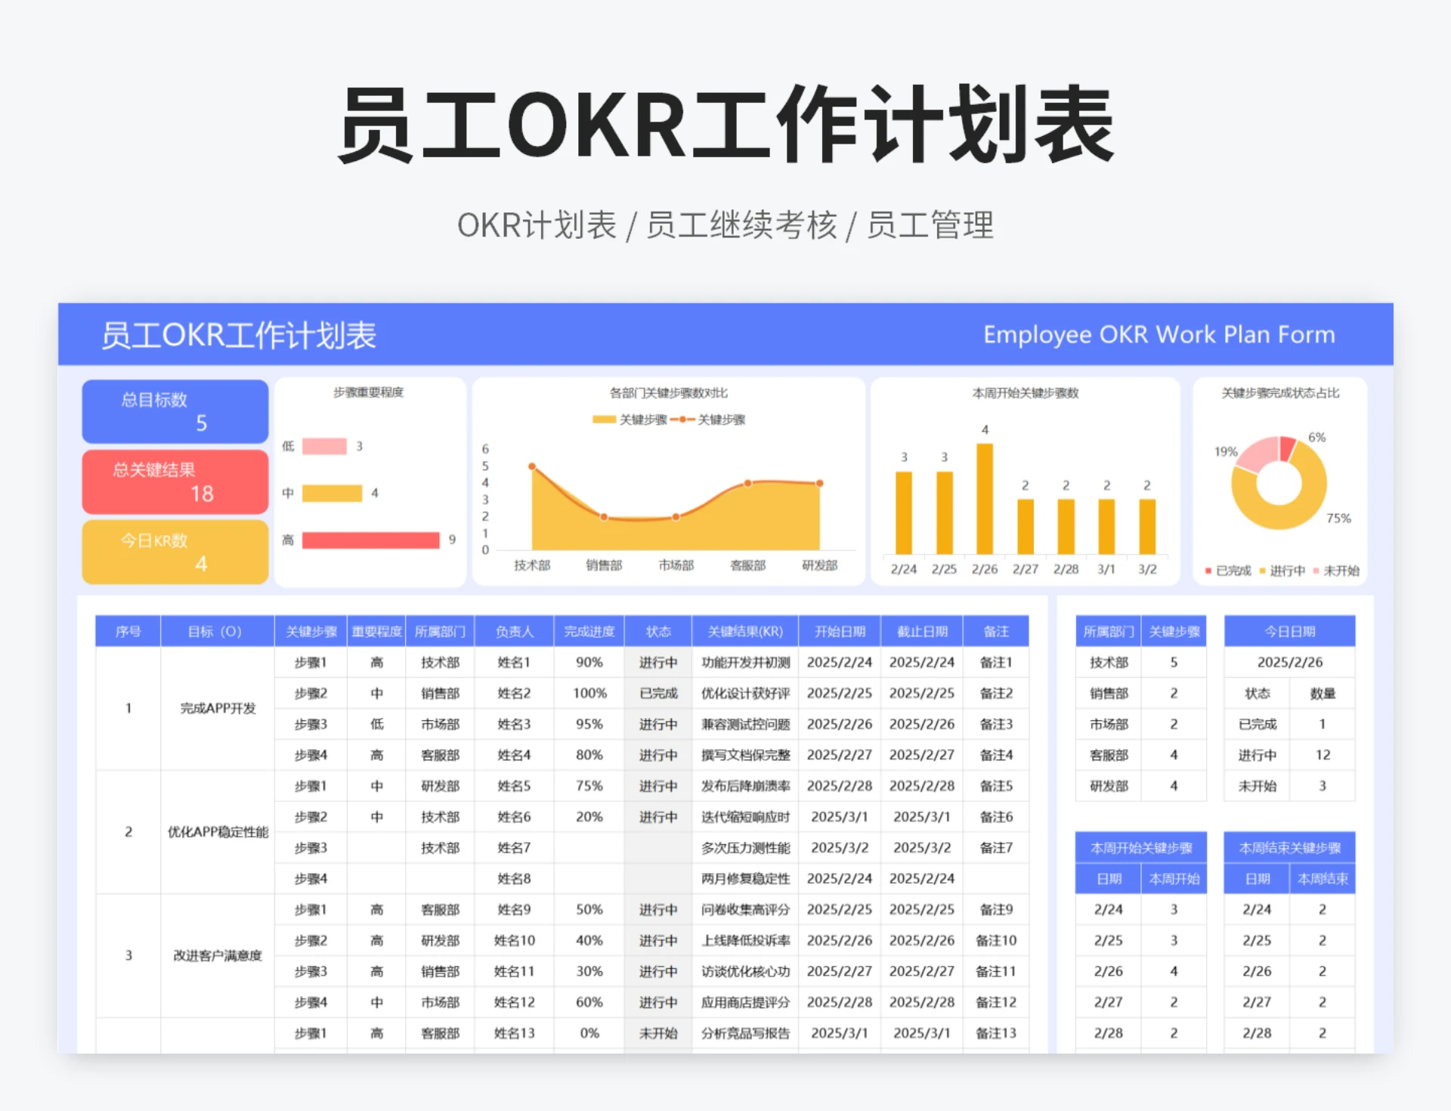Open the 今日KR数 yellow card
The width and height of the screenshot is (1451, 1111).
pyautogui.click(x=174, y=551)
